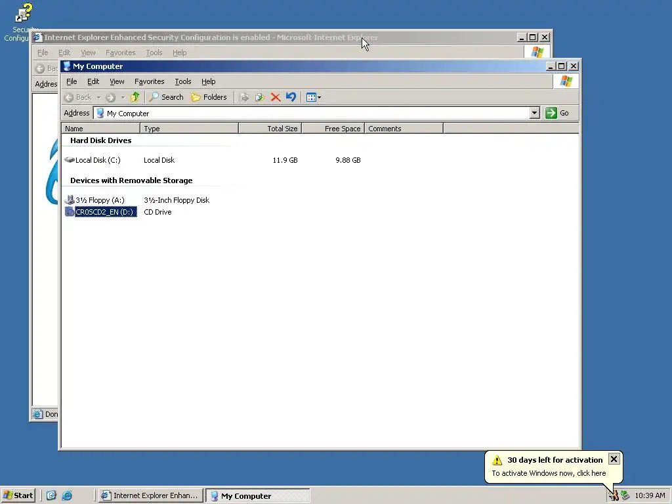The width and height of the screenshot is (672, 504).
Task: Open the View menu in My Computer
Action: tap(117, 81)
